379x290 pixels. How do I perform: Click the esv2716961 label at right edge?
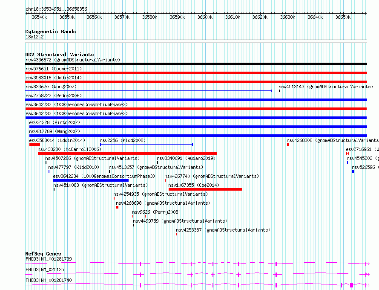(362, 149)
